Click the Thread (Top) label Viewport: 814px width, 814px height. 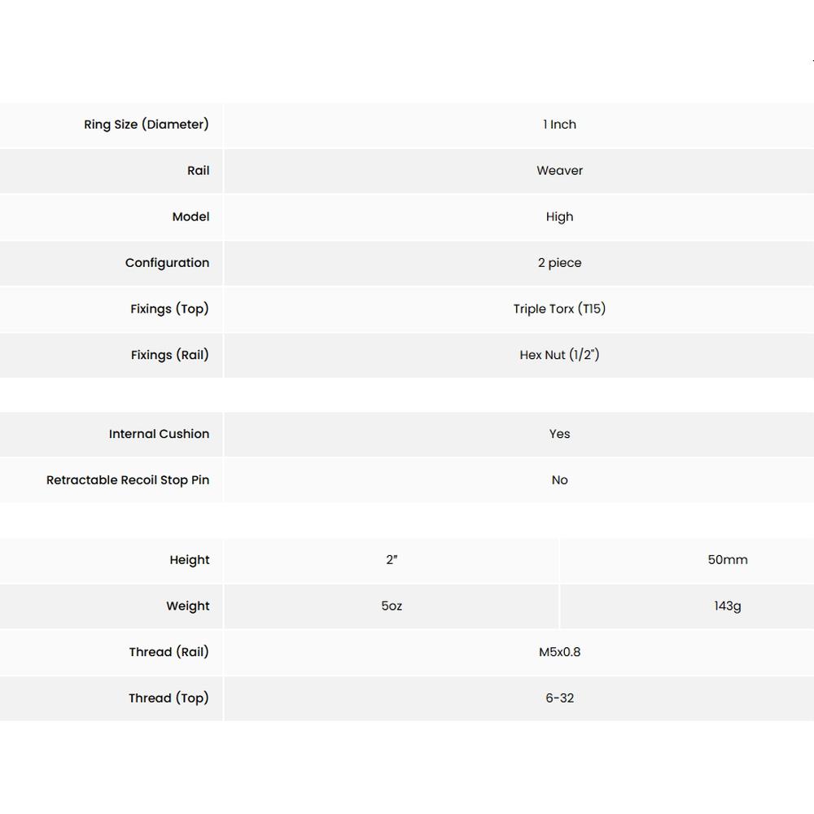168,698
